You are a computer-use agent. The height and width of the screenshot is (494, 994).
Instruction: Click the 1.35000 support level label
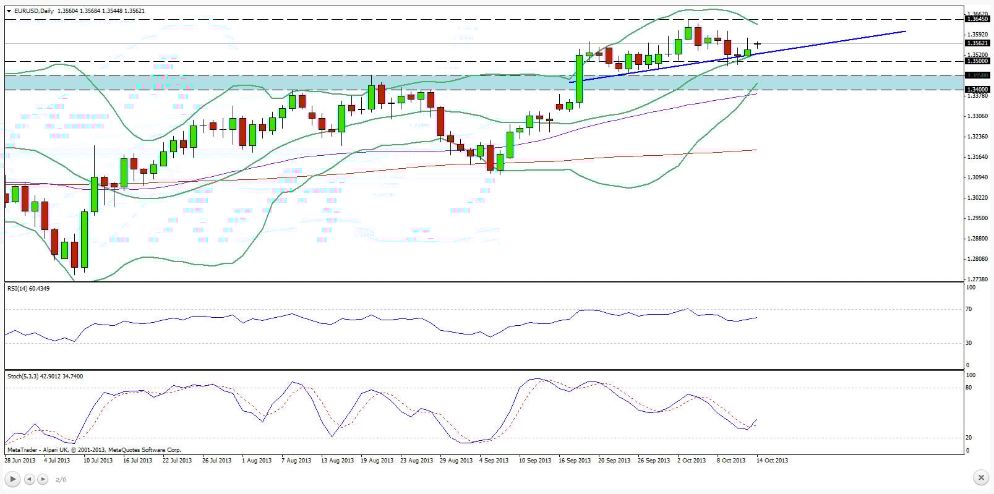pyautogui.click(x=978, y=61)
